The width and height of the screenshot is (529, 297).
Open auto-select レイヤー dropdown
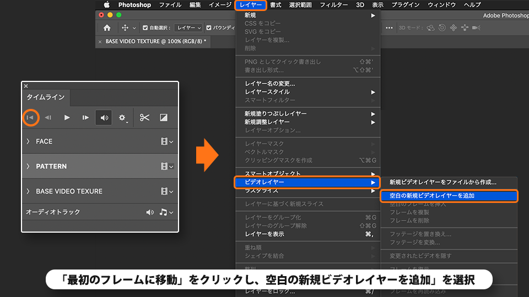pos(188,28)
